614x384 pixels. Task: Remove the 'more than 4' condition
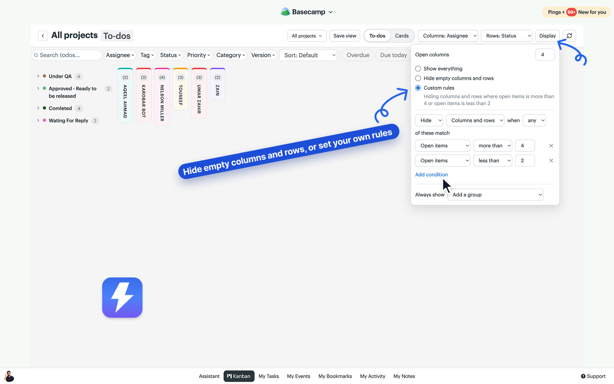(551, 145)
